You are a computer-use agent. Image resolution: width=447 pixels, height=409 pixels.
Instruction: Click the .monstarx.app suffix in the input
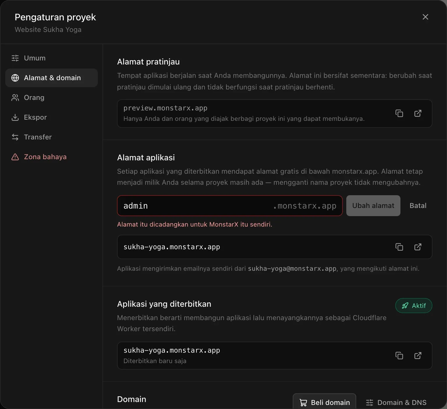coord(305,206)
